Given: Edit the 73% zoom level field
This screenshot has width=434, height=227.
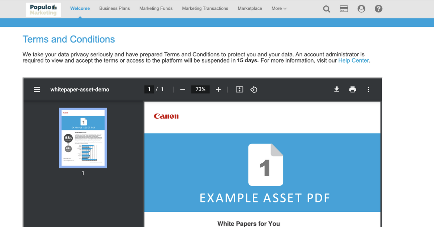Looking at the screenshot, I should 200,89.
